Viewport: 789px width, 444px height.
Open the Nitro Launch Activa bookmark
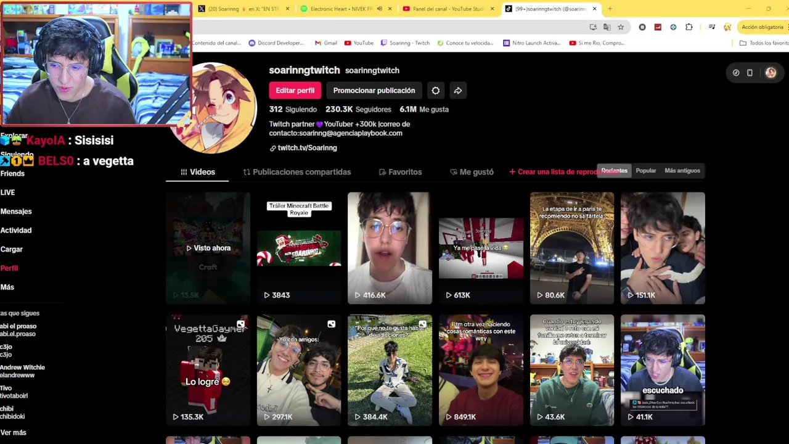pyautogui.click(x=531, y=43)
